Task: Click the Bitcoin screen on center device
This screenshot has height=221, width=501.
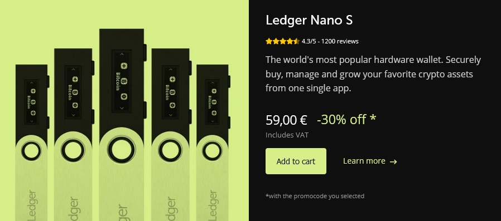Action: (122, 81)
